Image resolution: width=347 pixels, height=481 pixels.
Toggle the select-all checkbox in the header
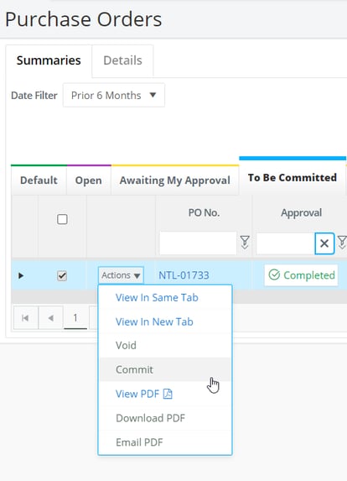62,219
